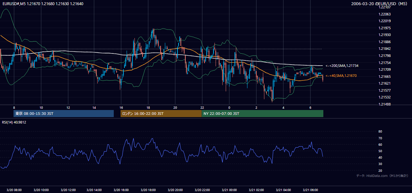Click the 3/20 12:00 date label
The width and height of the screenshot is (412, 193).
point(68,190)
